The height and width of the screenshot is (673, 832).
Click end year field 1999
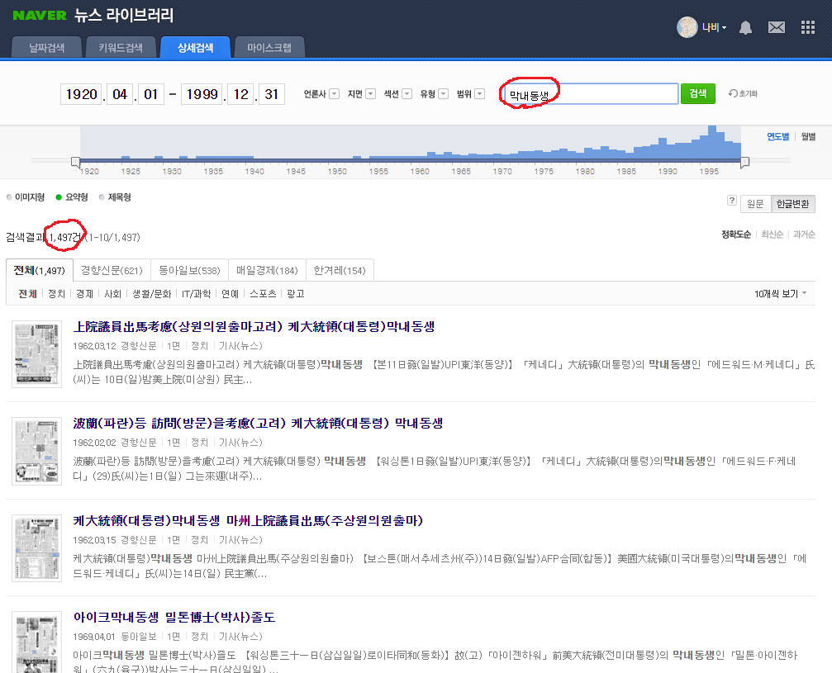(202, 94)
